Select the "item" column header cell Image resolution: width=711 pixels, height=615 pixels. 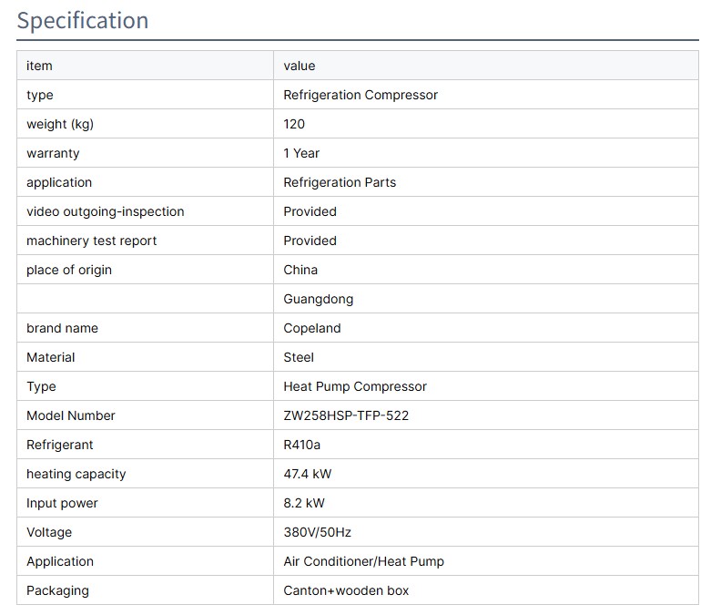tap(40, 66)
